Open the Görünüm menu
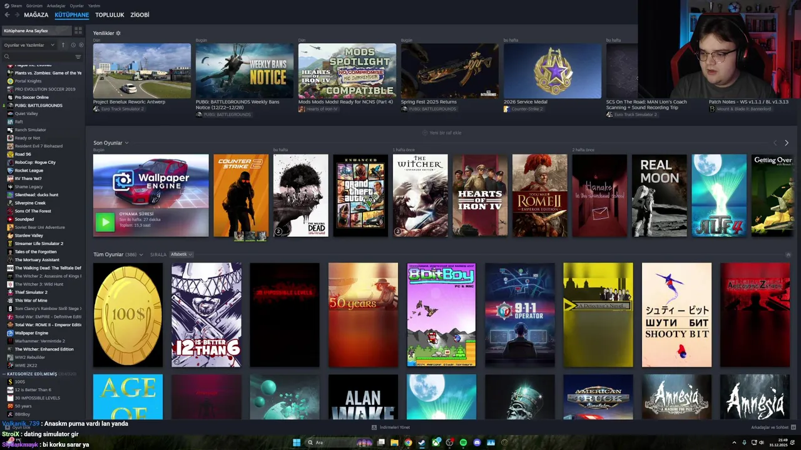Screen dimensions: 801x450 [x=35, y=6]
